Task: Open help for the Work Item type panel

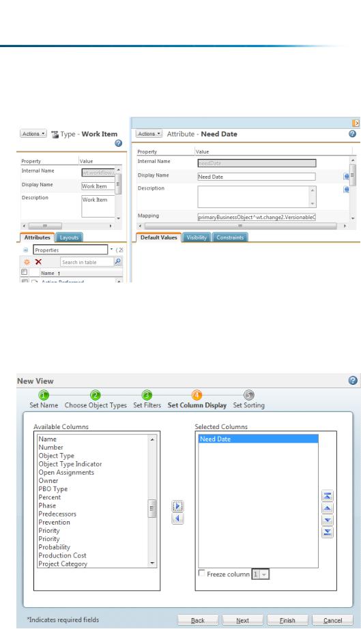Action: point(118,143)
